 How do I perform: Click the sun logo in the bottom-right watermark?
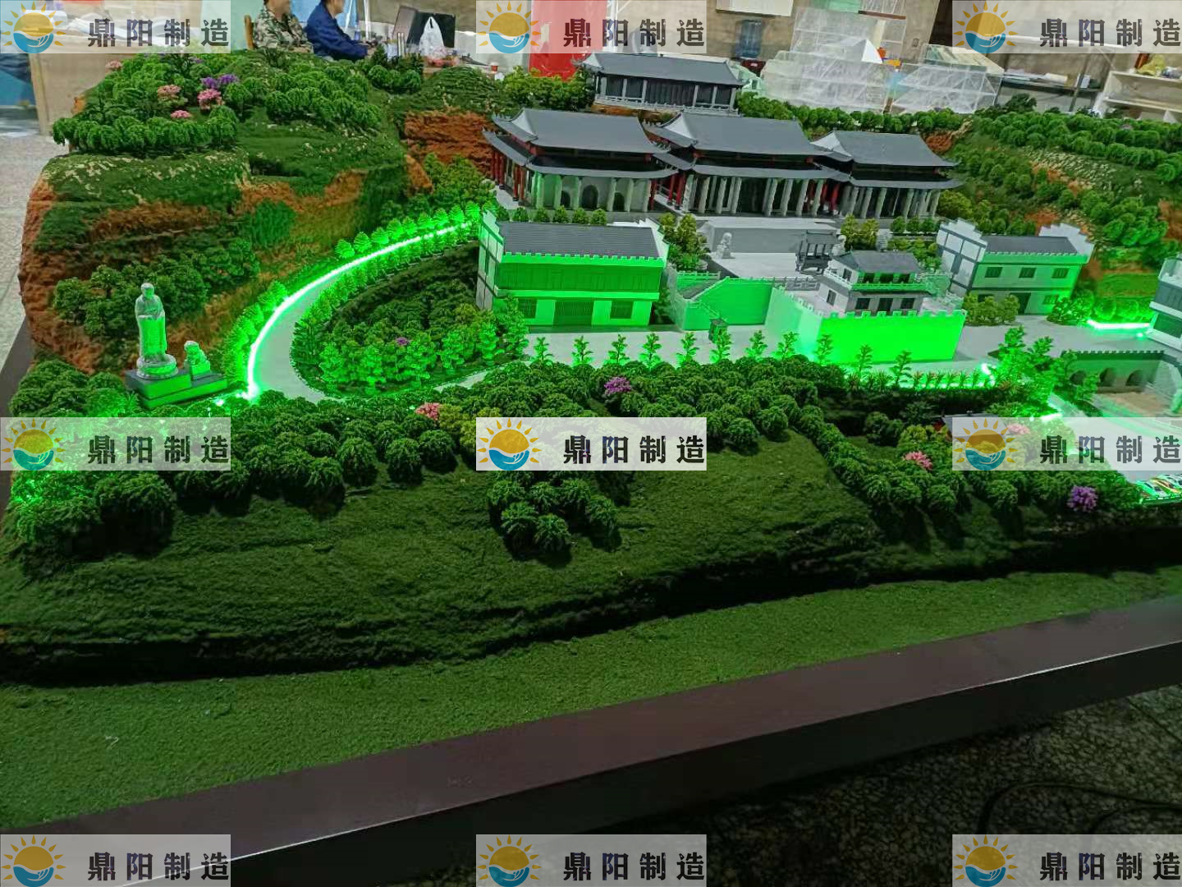coord(985,862)
